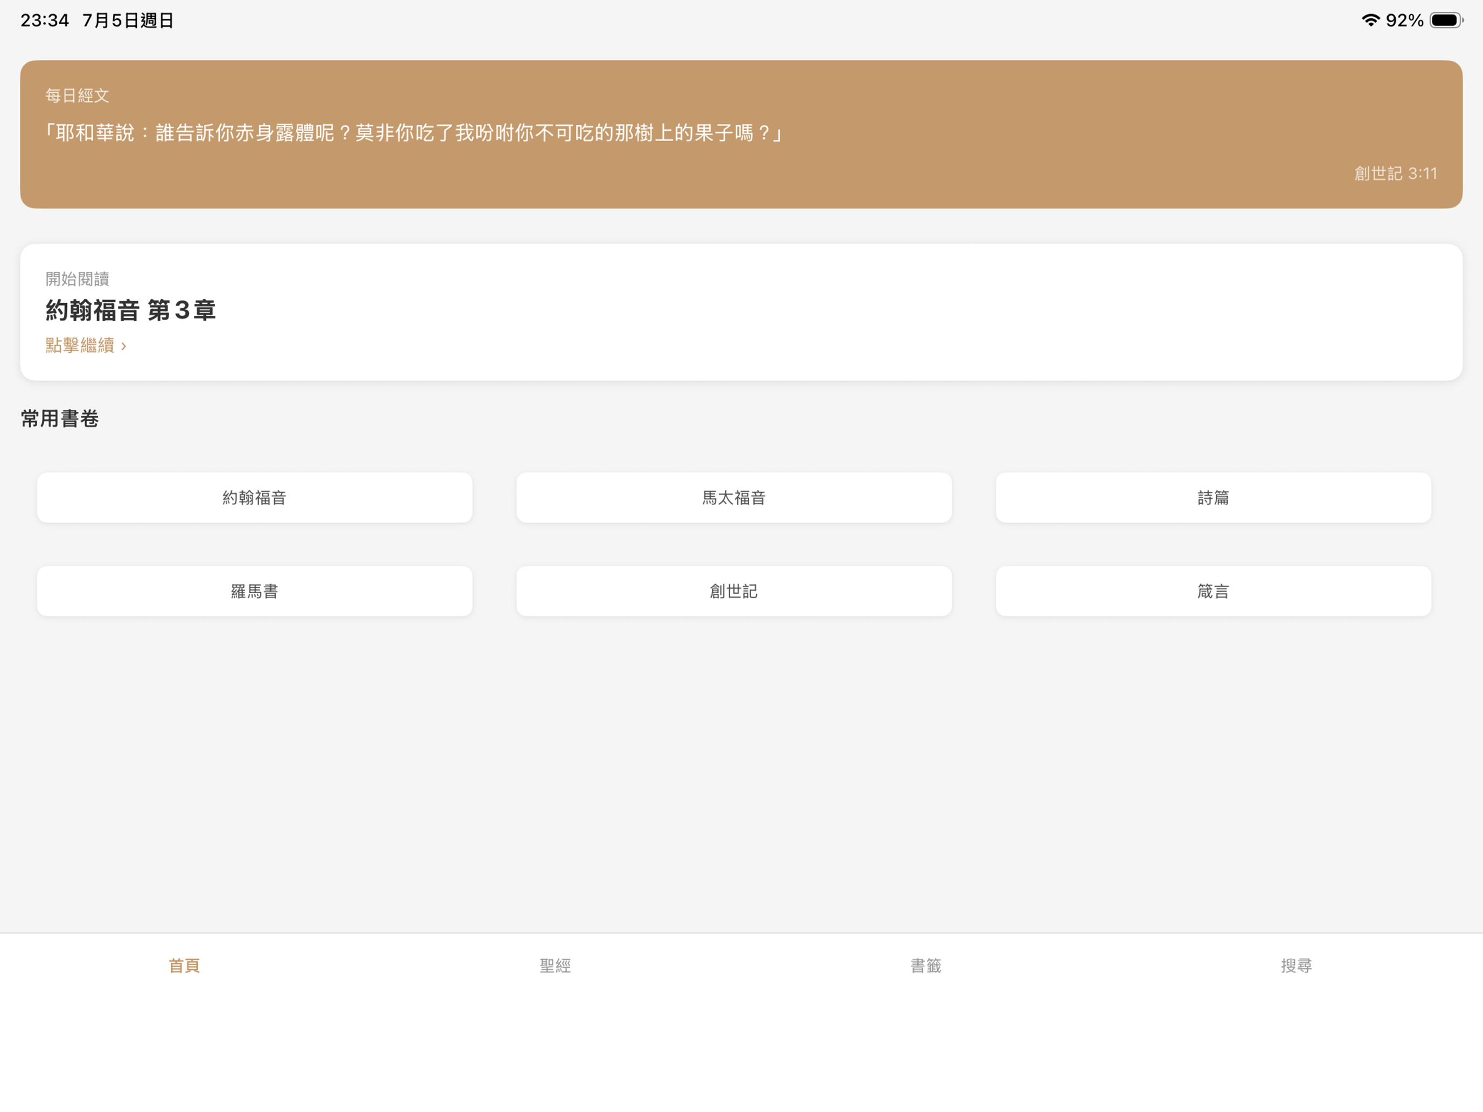Open the 詩篇 book button

(1214, 497)
